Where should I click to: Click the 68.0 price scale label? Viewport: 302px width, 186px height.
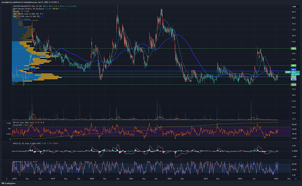click(x=294, y=36)
